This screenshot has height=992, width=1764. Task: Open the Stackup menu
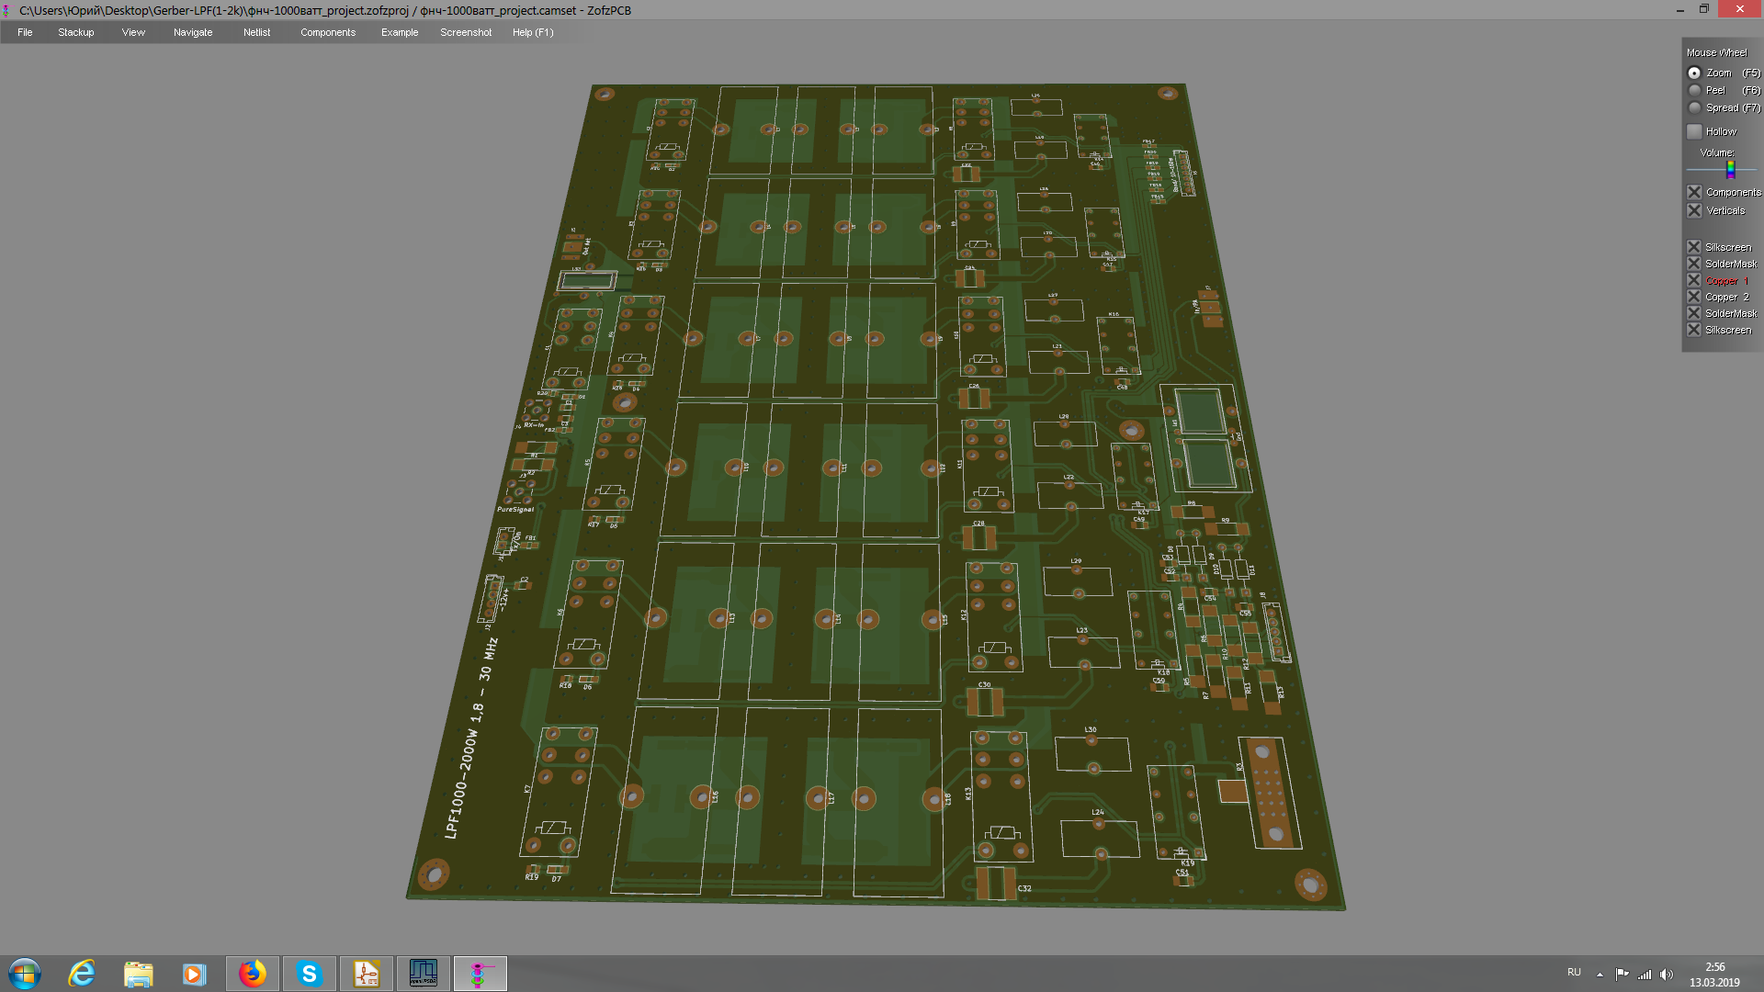tap(76, 32)
